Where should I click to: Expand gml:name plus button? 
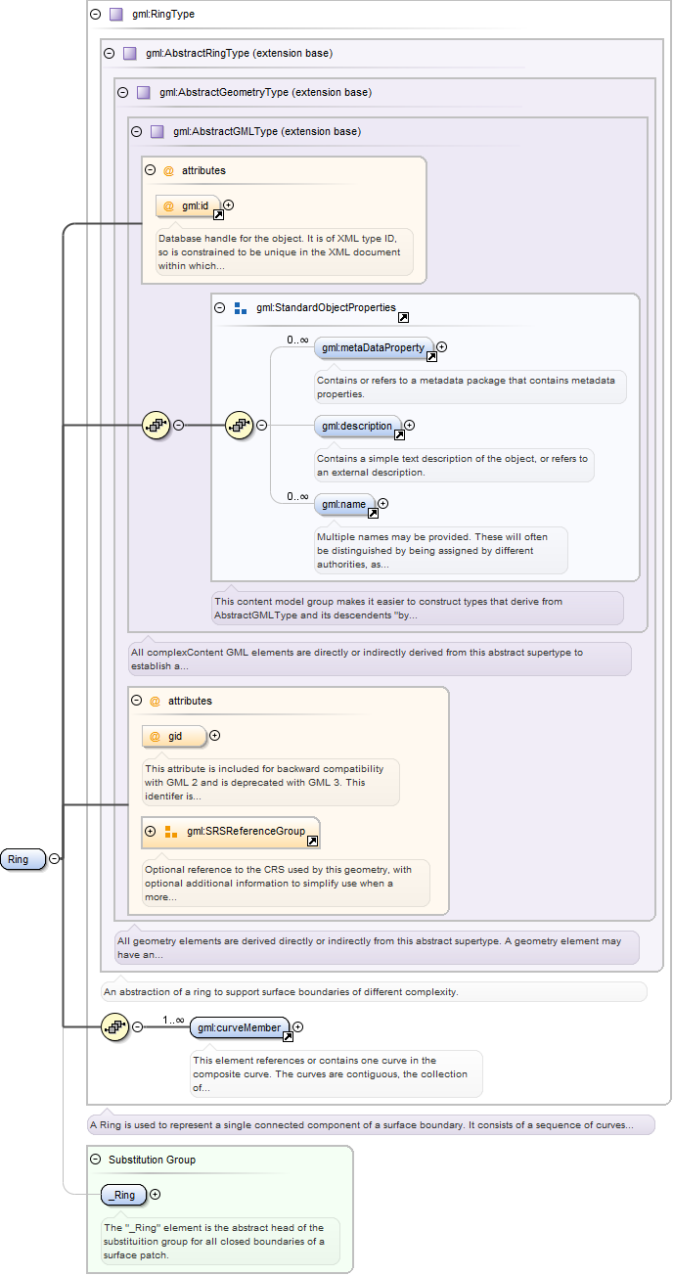pyautogui.click(x=382, y=503)
